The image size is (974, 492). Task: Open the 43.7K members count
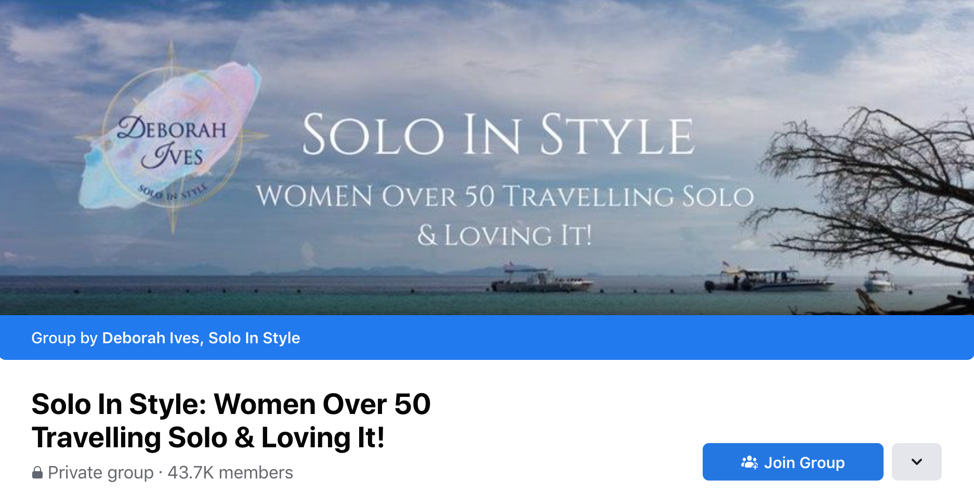click(230, 472)
